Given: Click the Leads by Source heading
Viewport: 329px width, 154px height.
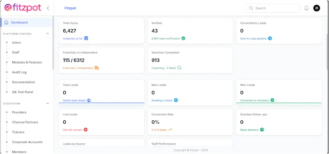Looking at the screenshot, I should click(74, 144).
